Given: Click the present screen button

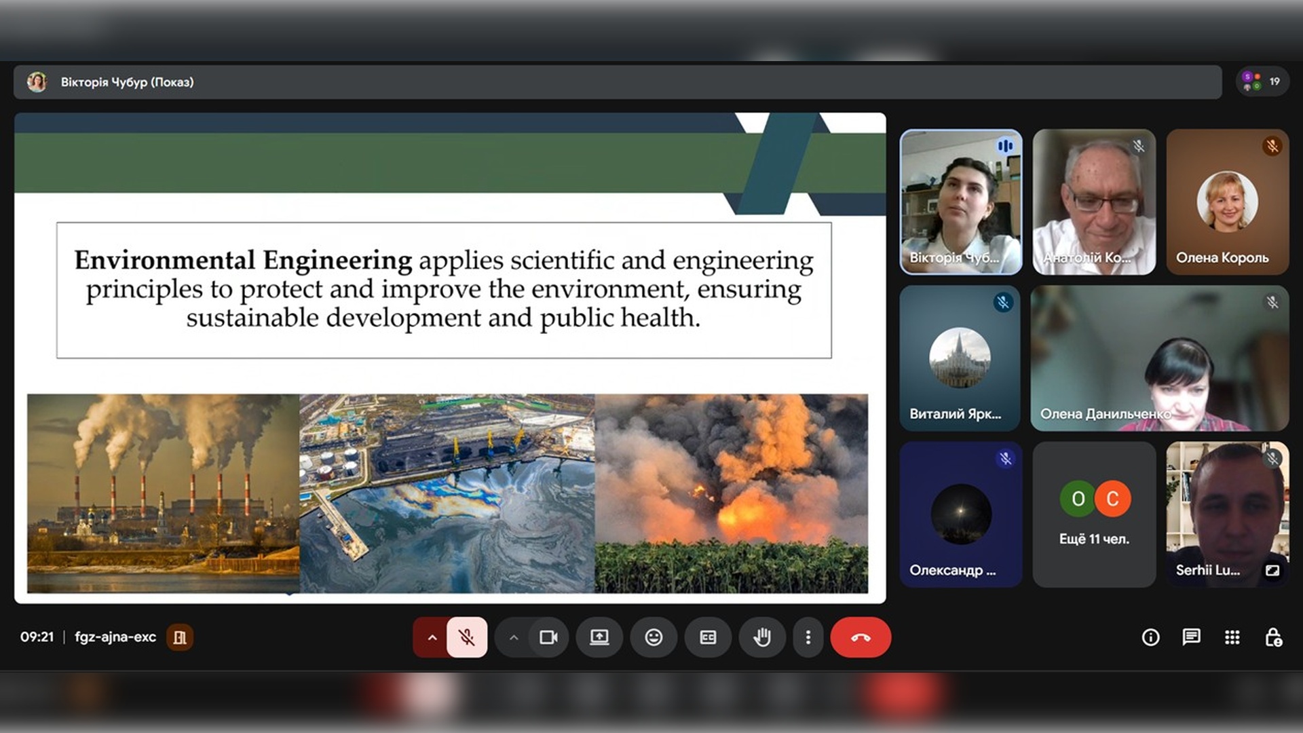Looking at the screenshot, I should pos(599,637).
